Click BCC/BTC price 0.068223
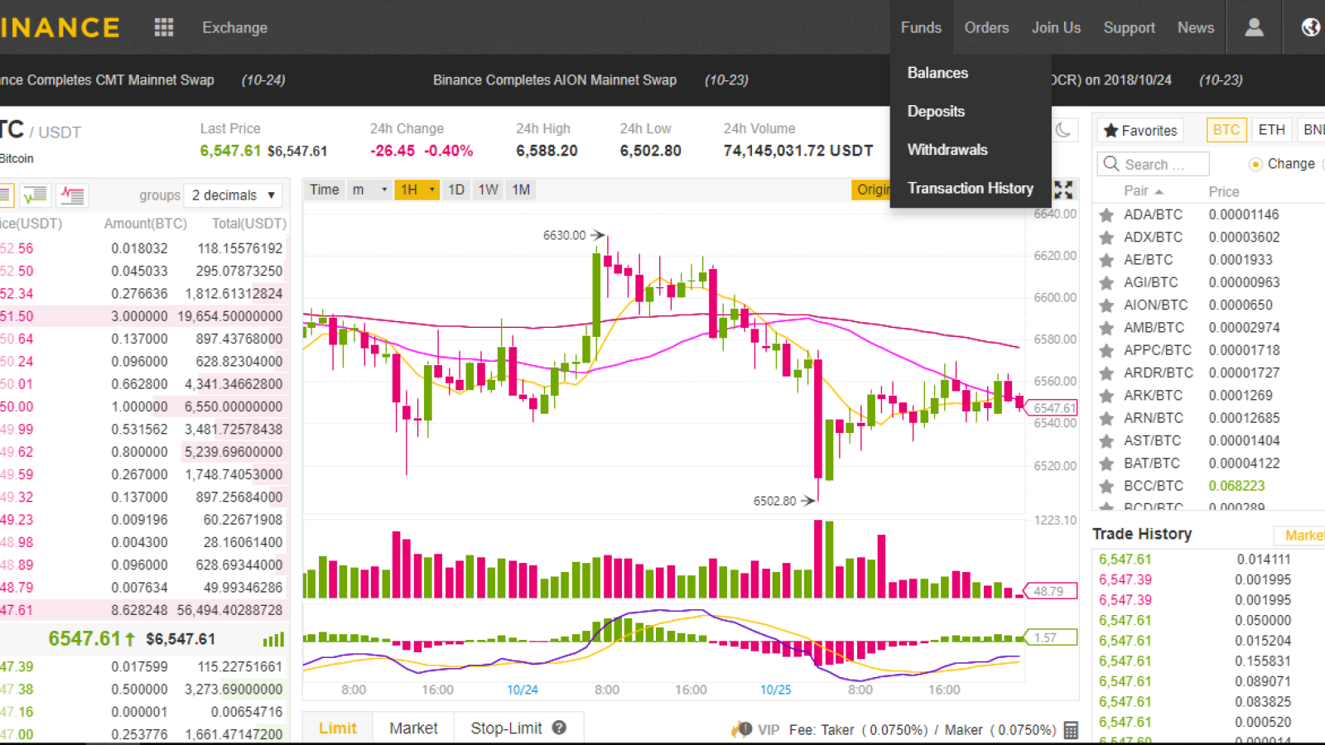1325x745 pixels. (x=1236, y=486)
